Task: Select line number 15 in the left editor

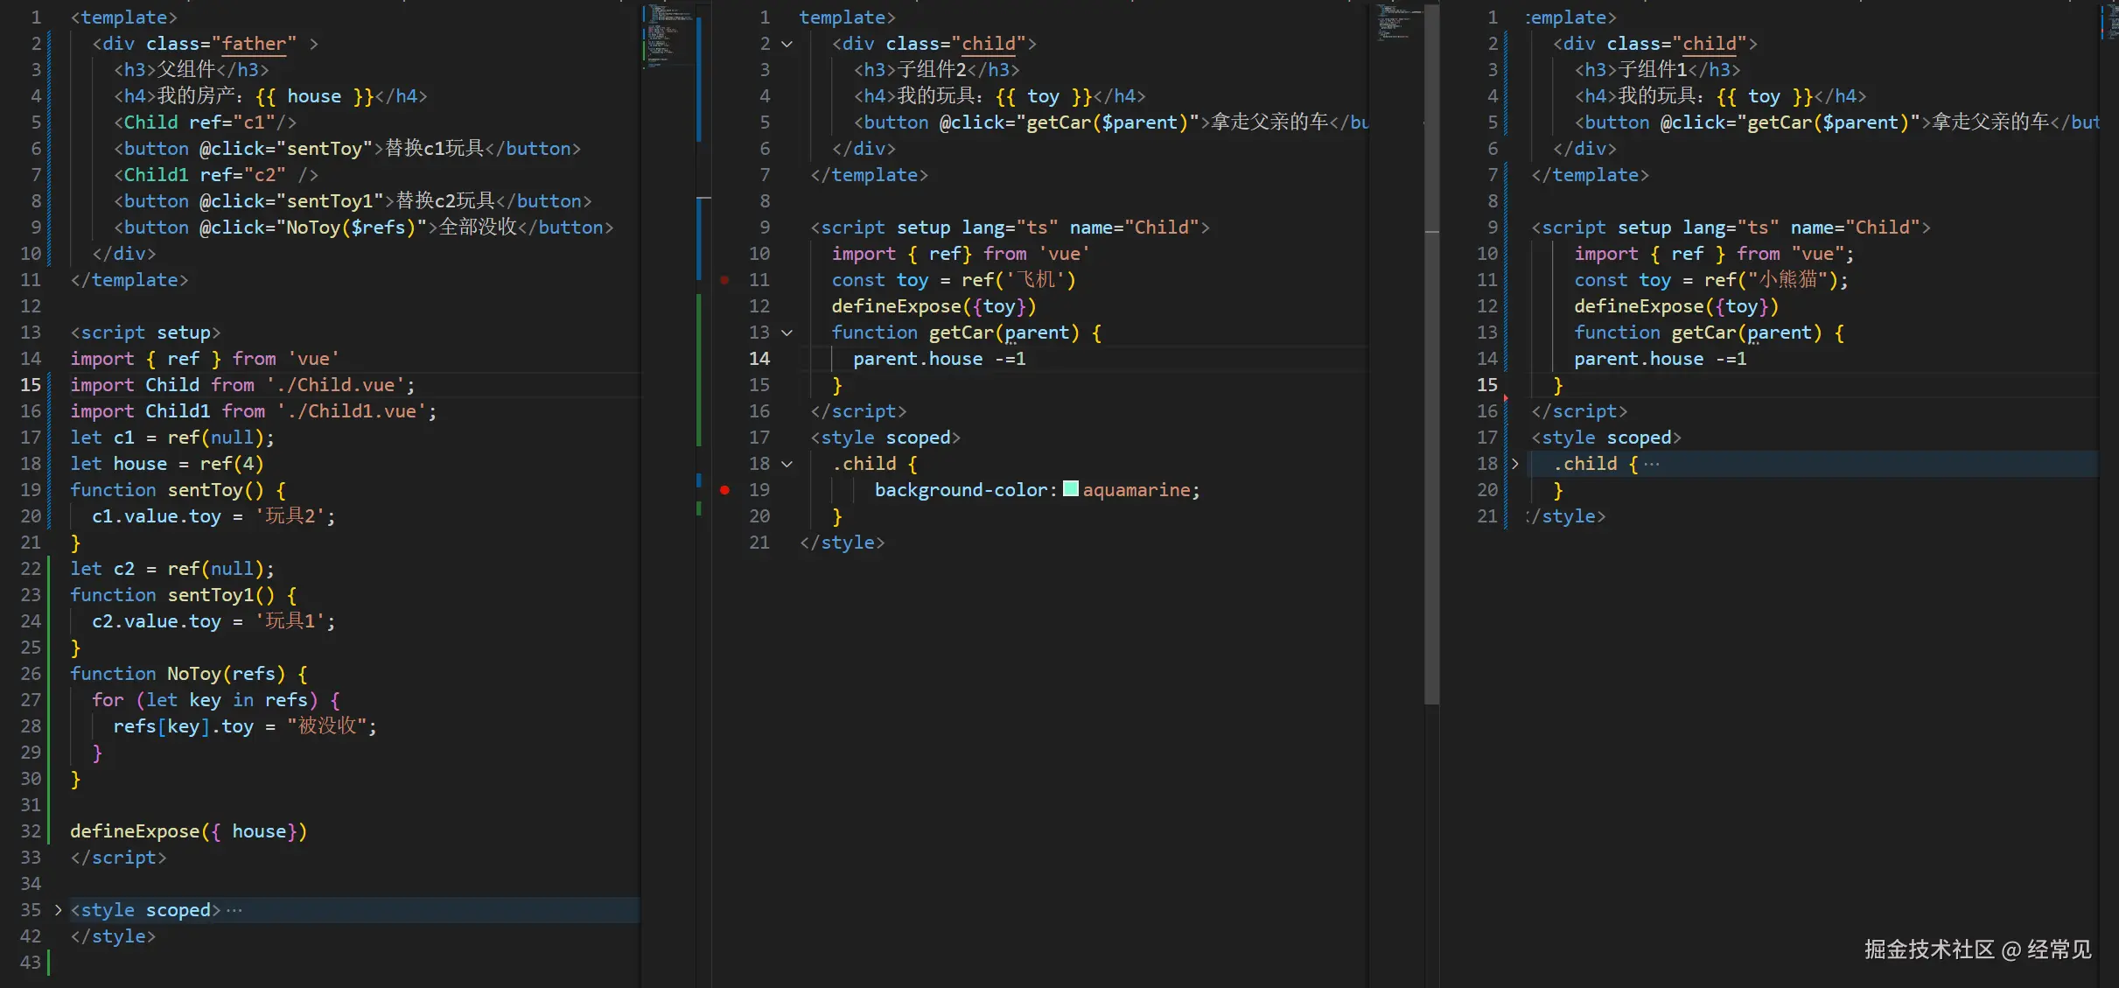Action: (31, 385)
